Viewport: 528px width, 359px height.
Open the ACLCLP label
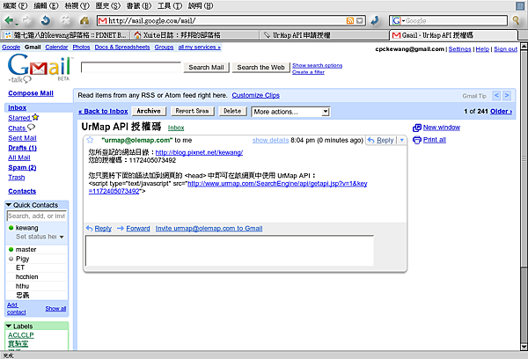[21, 335]
